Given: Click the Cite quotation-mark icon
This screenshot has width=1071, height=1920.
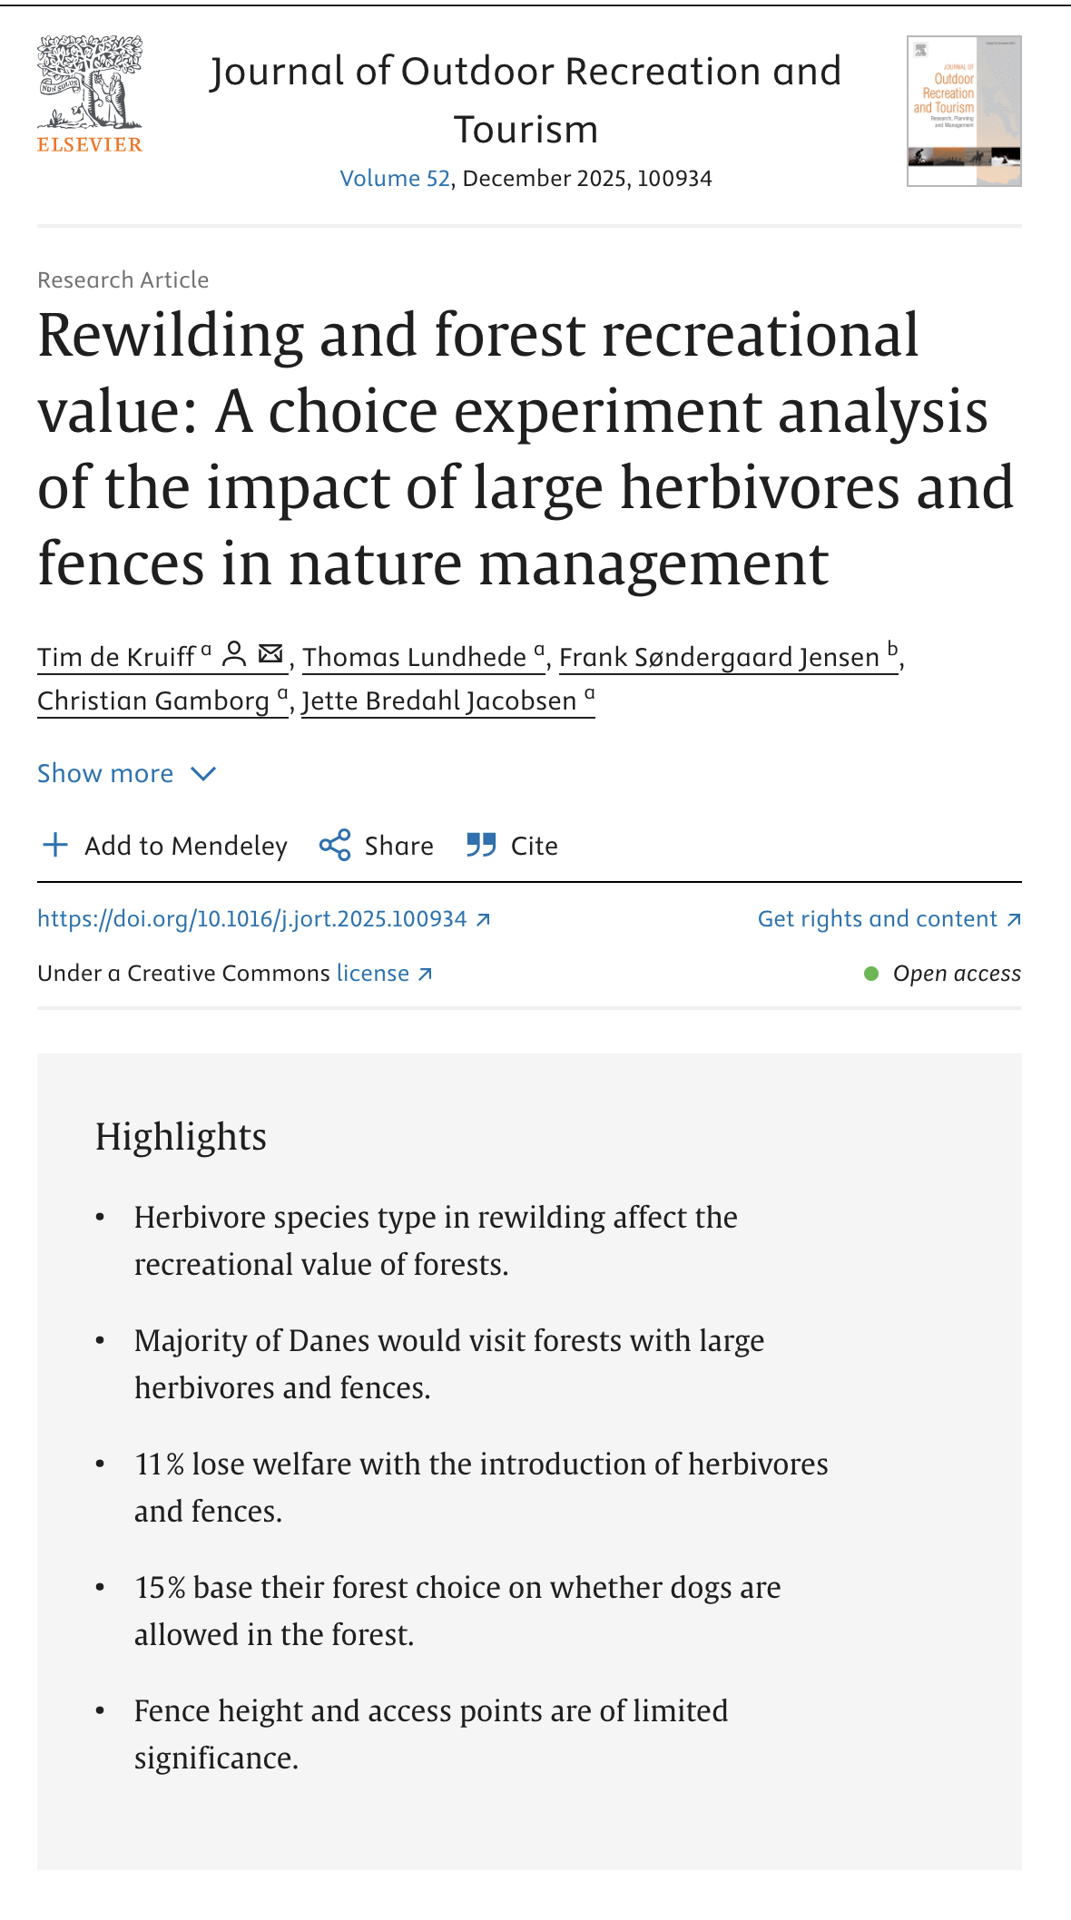Looking at the screenshot, I should [481, 845].
